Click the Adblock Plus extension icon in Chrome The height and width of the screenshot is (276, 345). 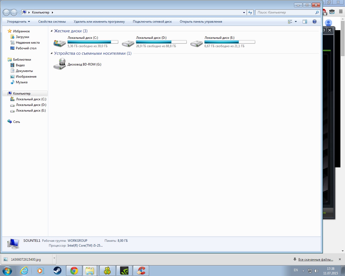tap(324, 12)
